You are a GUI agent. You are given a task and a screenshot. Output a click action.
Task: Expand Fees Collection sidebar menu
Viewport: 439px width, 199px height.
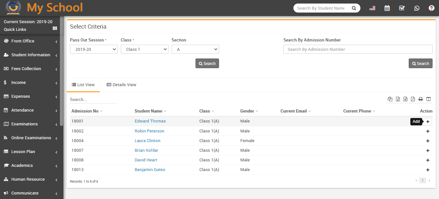[x=30, y=69]
